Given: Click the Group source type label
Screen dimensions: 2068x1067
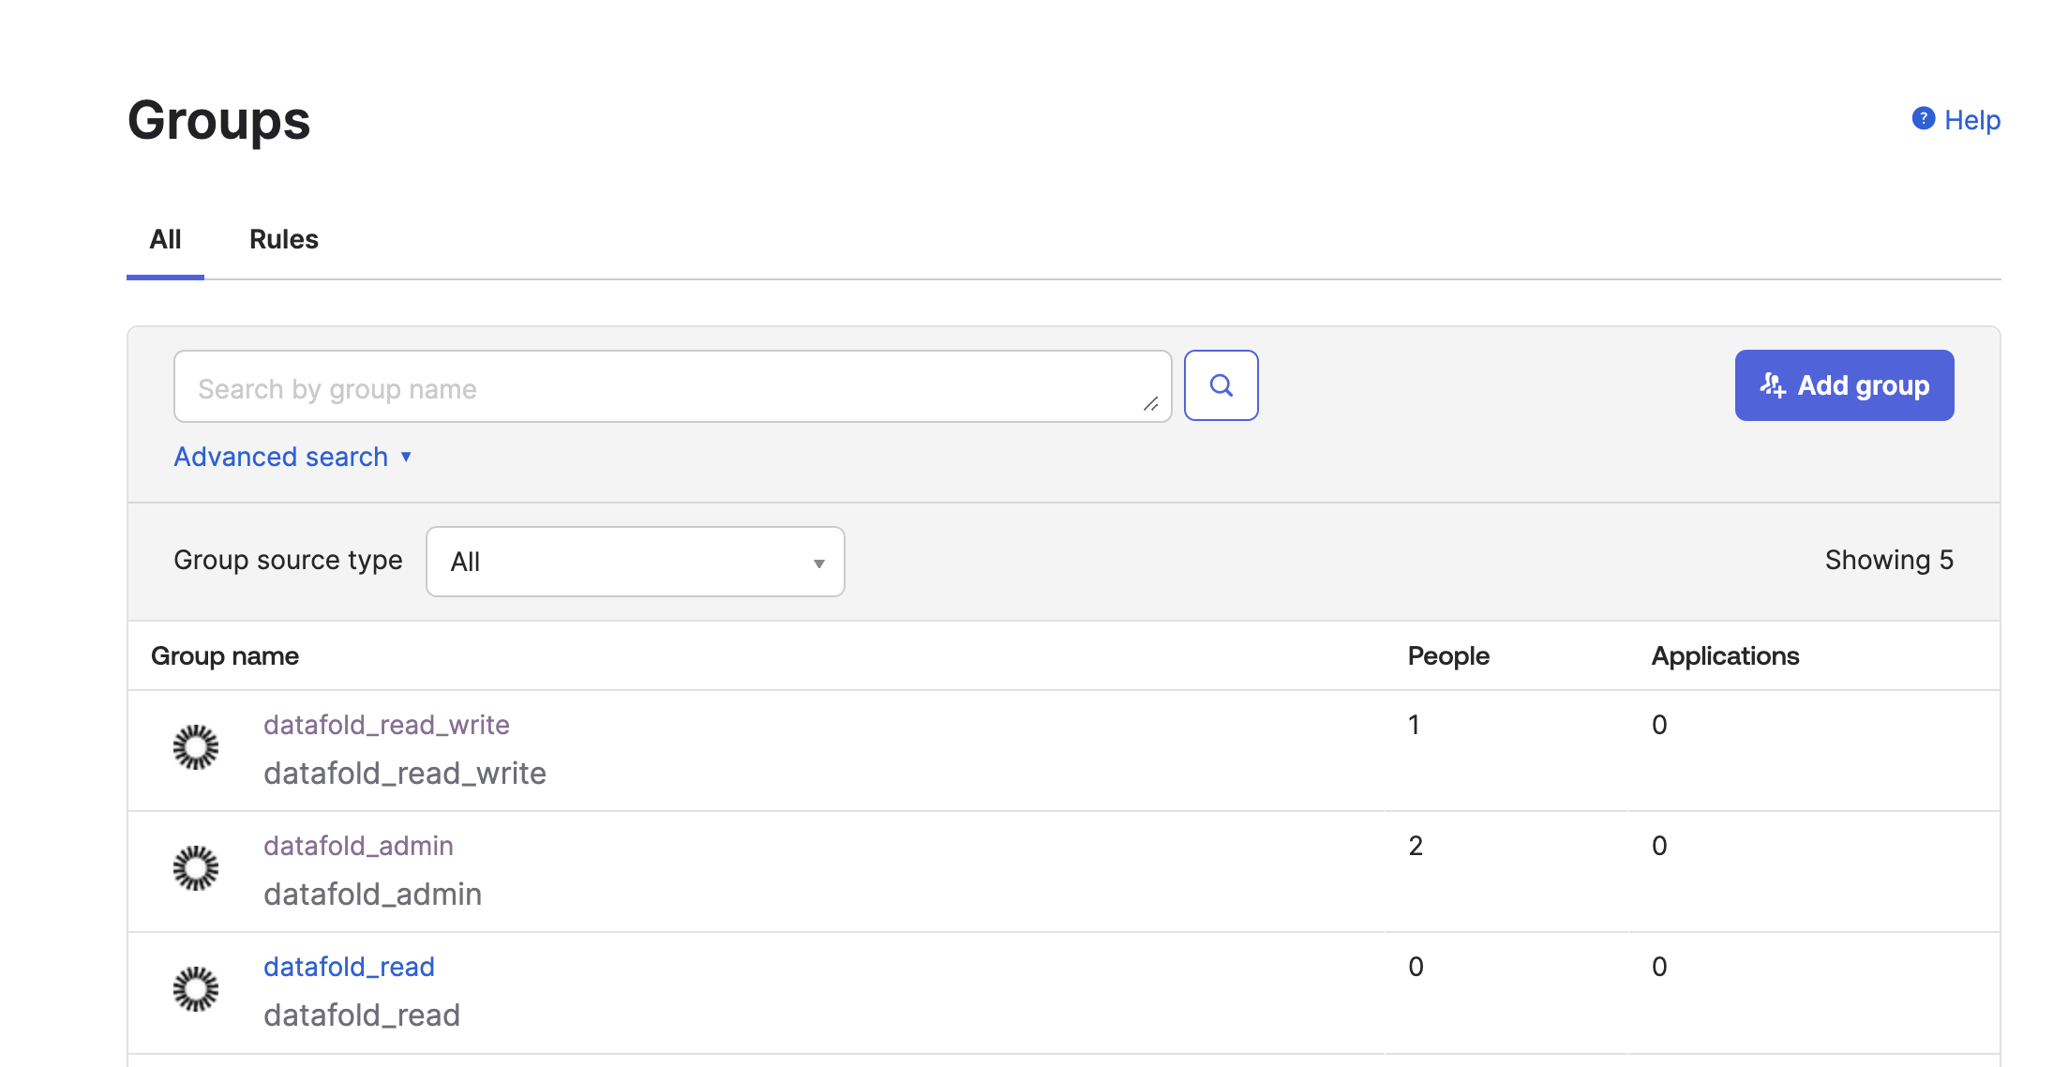Looking at the screenshot, I should tap(288, 560).
